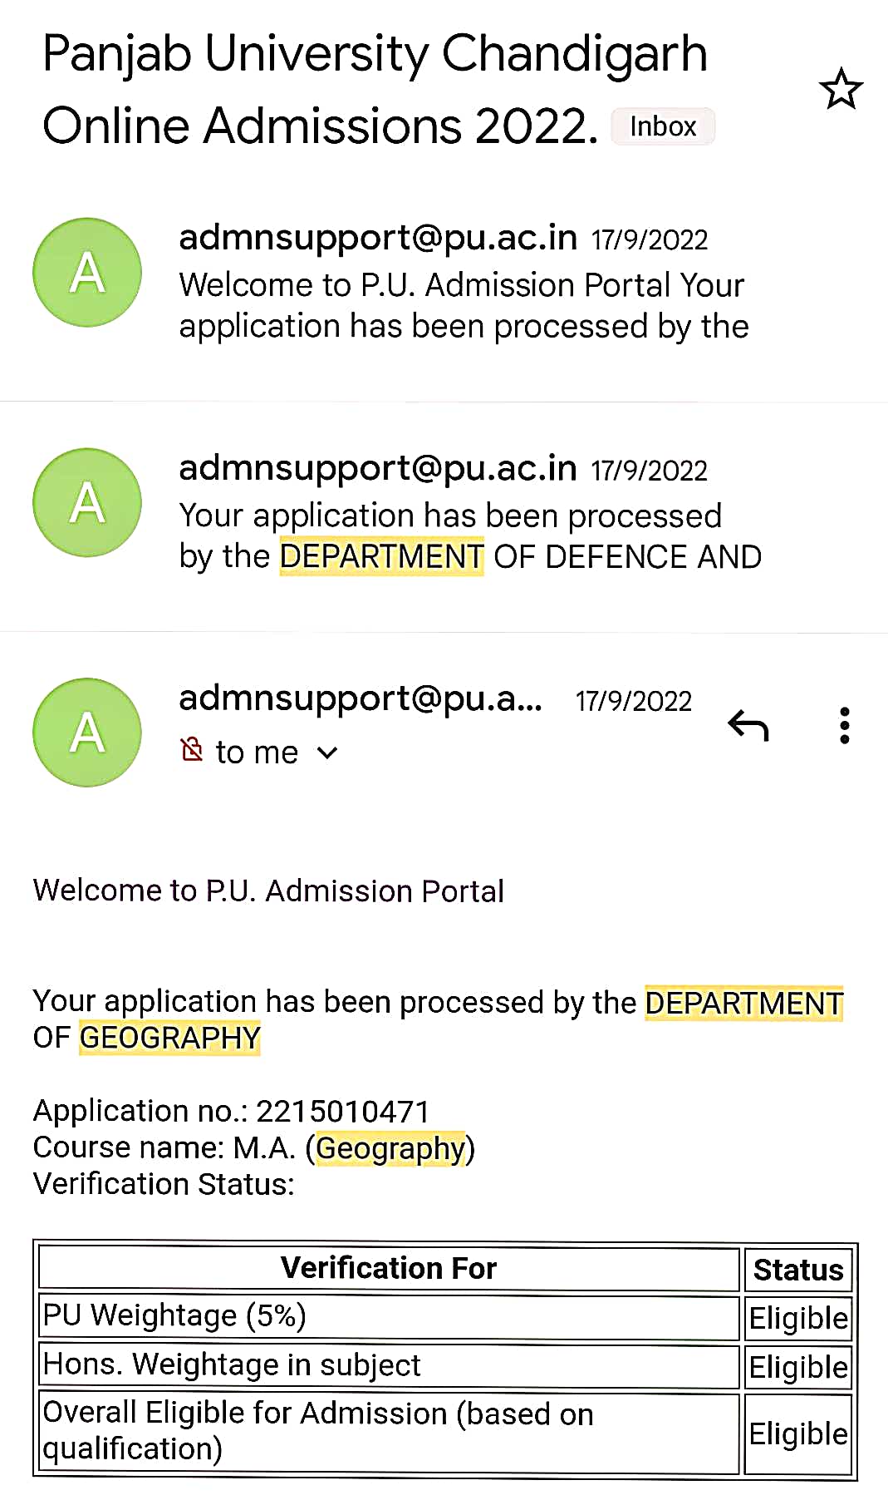Image resolution: width=888 pixels, height=1495 pixels.
Task: Open the three-dot more options menu
Action: (x=844, y=725)
